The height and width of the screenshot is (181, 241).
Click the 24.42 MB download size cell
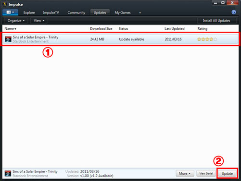click(97, 39)
